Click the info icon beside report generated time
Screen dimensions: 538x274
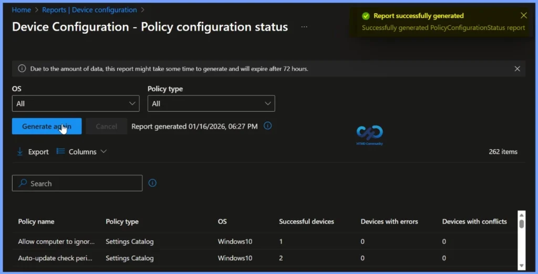click(x=267, y=126)
